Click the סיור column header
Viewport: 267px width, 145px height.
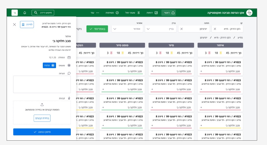tap(171, 45)
